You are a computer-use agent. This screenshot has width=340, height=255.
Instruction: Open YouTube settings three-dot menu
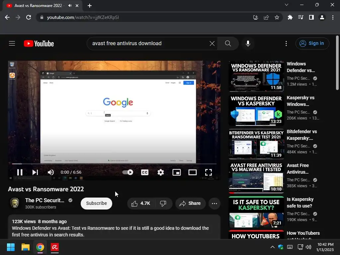[286, 43]
